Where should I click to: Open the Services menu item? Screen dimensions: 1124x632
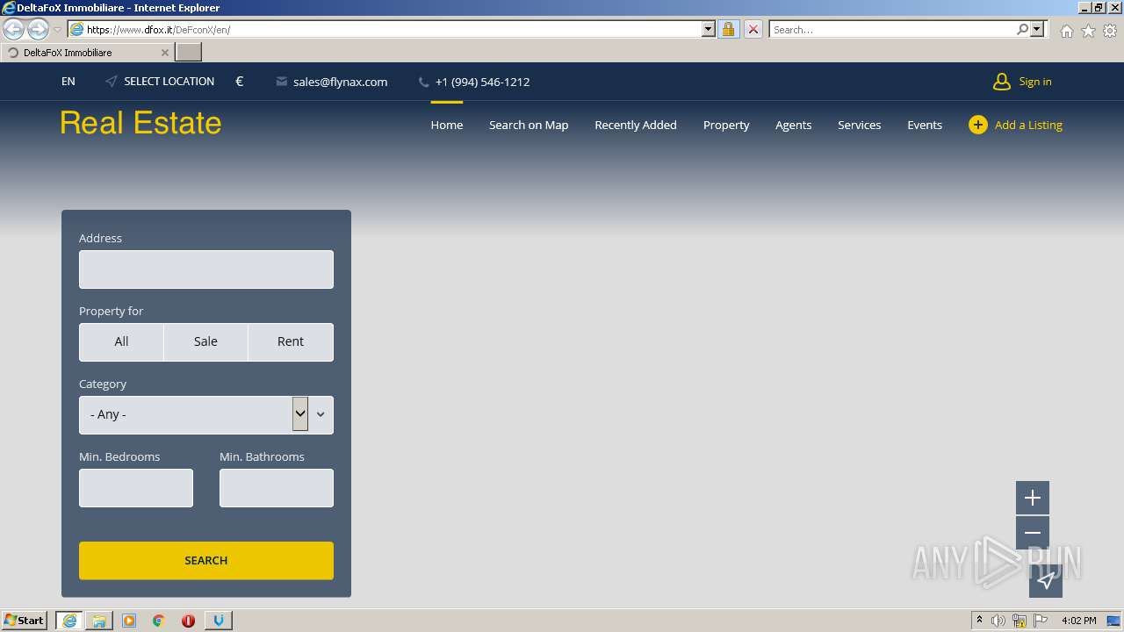coord(860,125)
